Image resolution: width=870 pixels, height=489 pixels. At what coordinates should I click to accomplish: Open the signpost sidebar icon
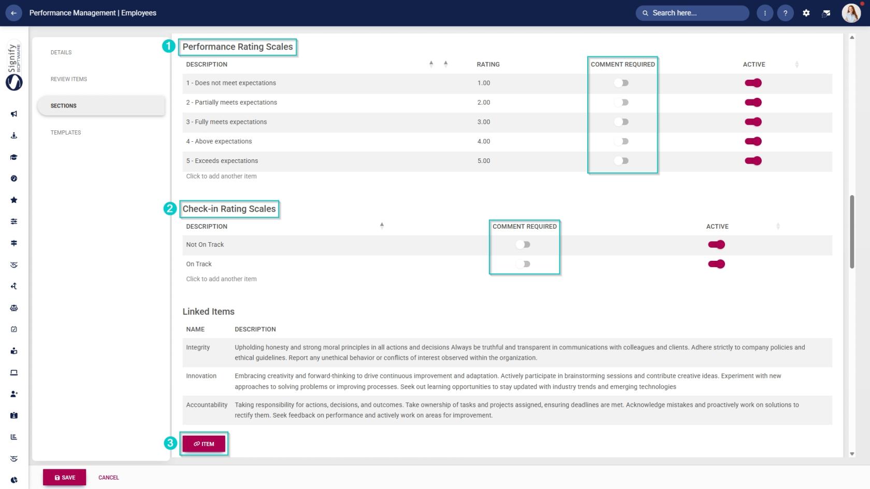pos(14,243)
